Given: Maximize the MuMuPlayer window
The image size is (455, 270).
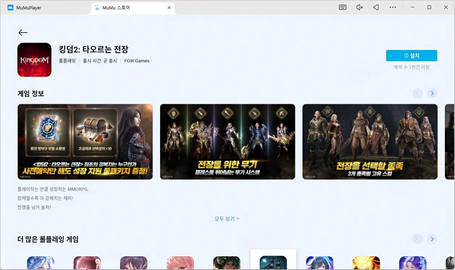Looking at the screenshot, I should pyautogui.click(x=429, y=7).
